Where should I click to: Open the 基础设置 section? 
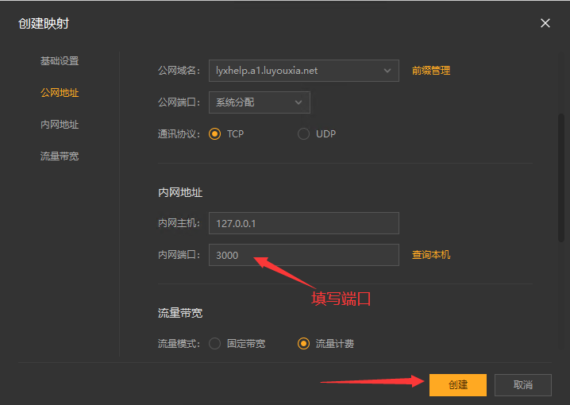[60, 60]
